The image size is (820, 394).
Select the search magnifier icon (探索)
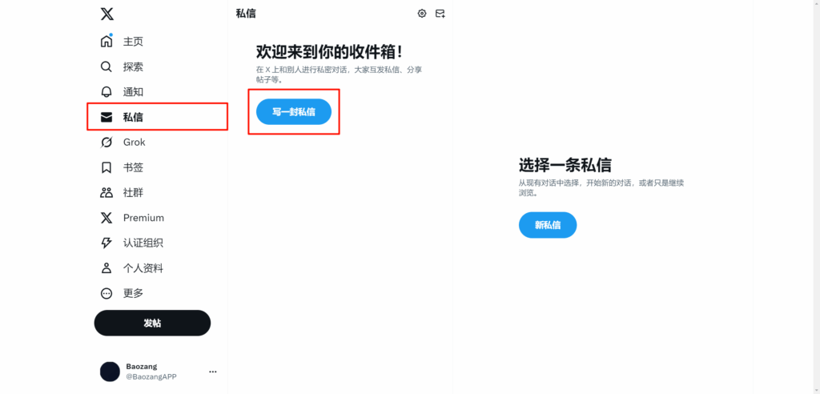[x=107, y=67]
